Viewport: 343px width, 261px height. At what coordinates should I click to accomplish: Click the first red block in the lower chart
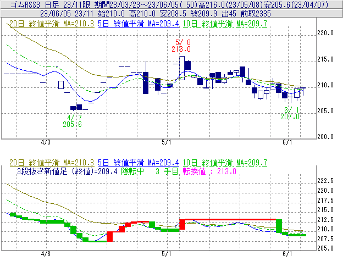pos(109,236)
